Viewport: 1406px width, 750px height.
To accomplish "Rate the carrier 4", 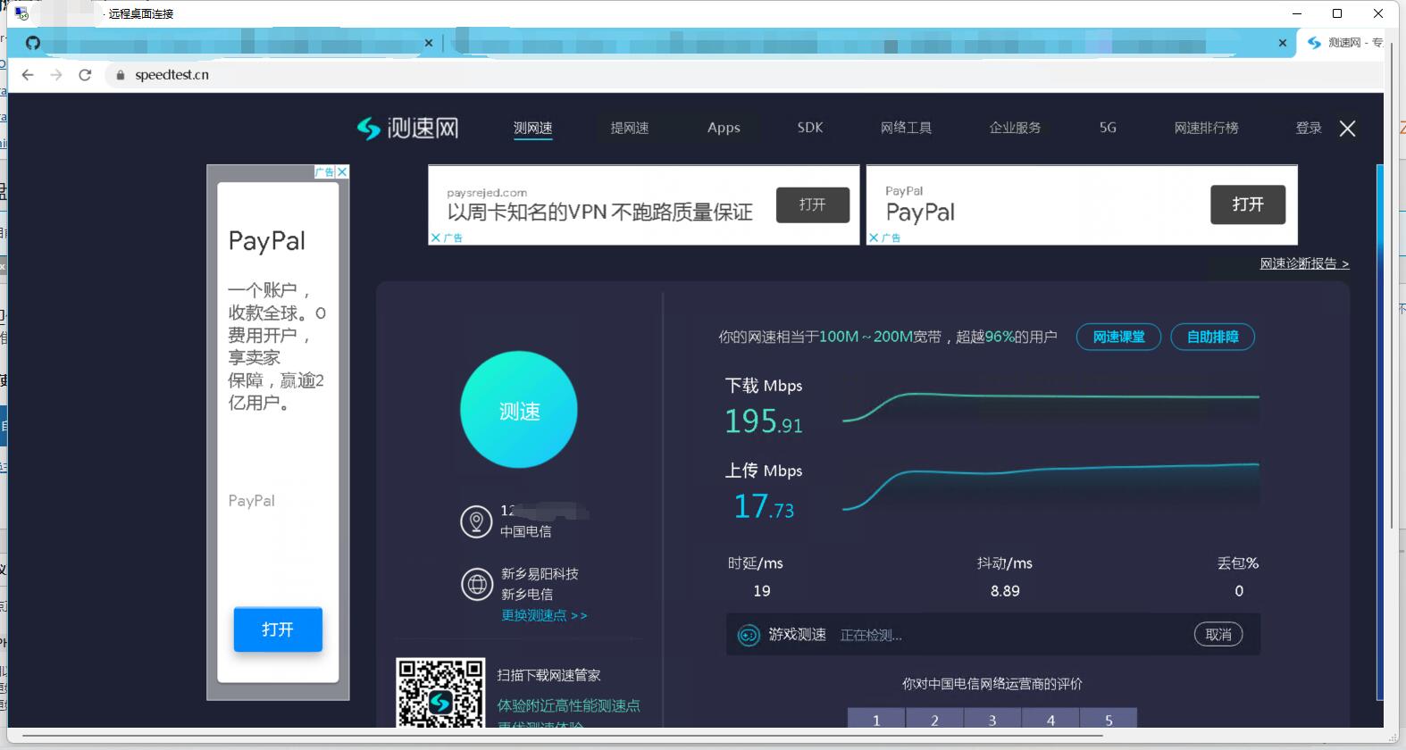I will [1050, 719].
